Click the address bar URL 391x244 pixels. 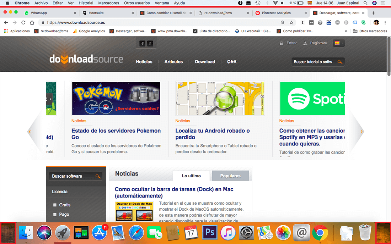coord(76,22)
